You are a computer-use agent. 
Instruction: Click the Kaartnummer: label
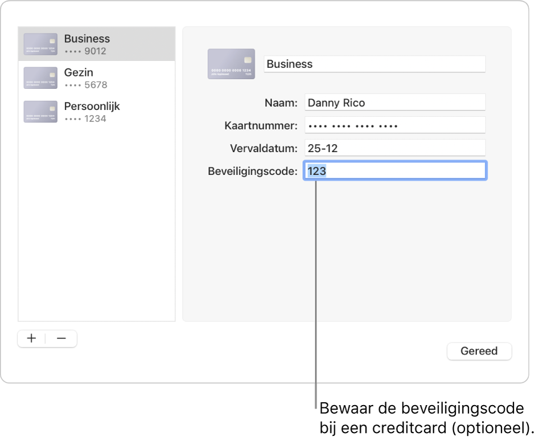261,125
